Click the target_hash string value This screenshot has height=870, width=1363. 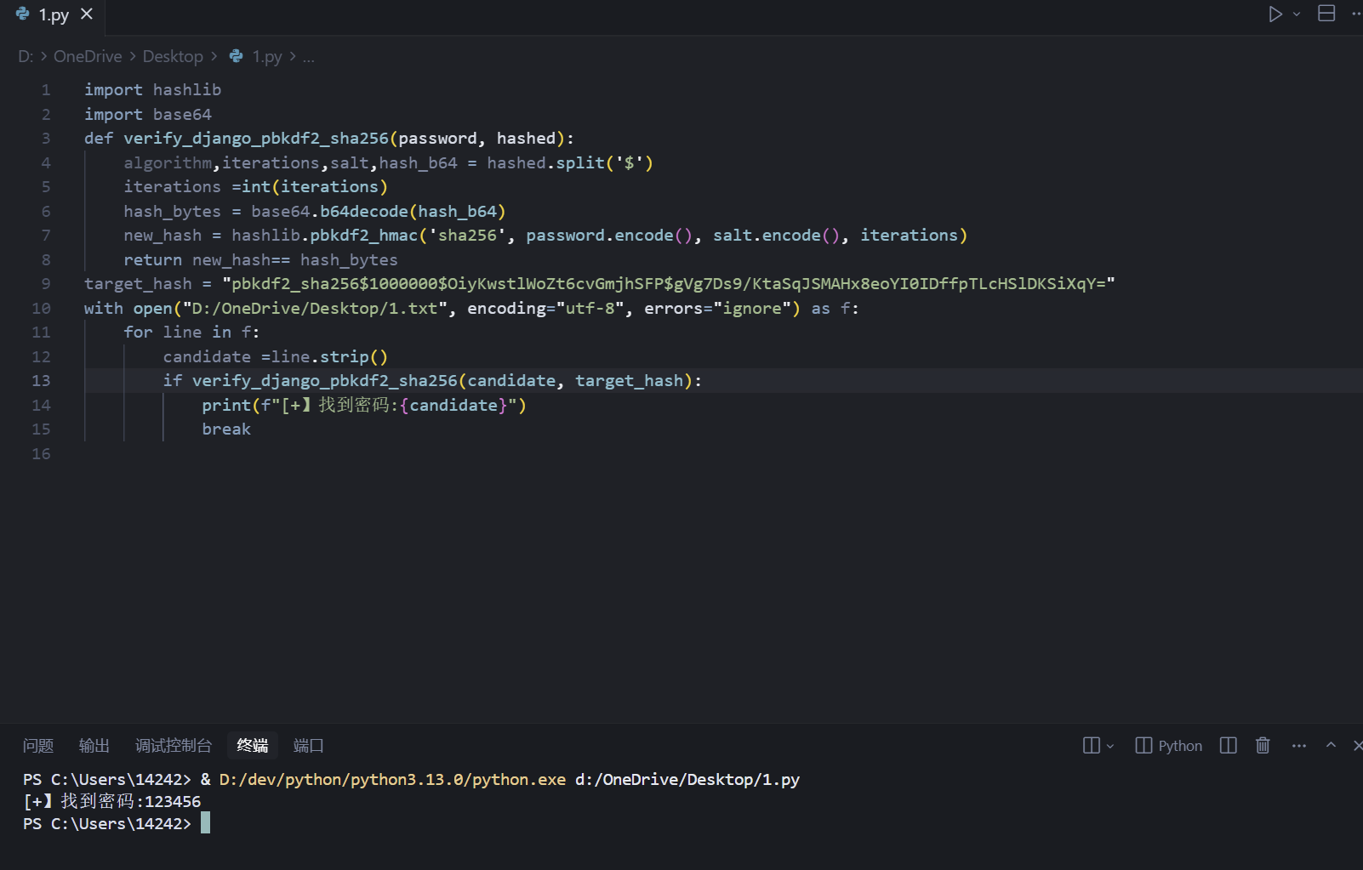pyautogui.click(x=669, y=284)
